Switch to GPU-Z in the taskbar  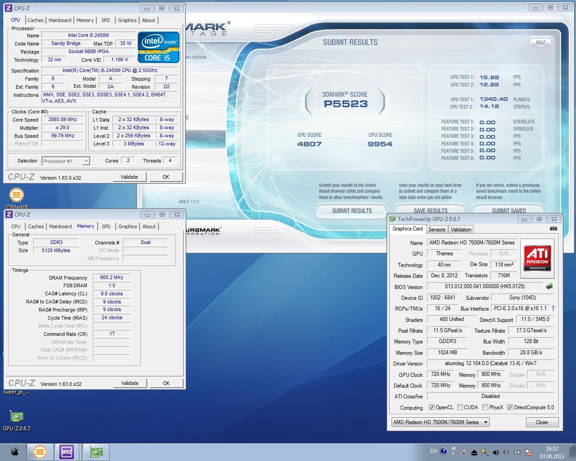(x=96, y=452)
